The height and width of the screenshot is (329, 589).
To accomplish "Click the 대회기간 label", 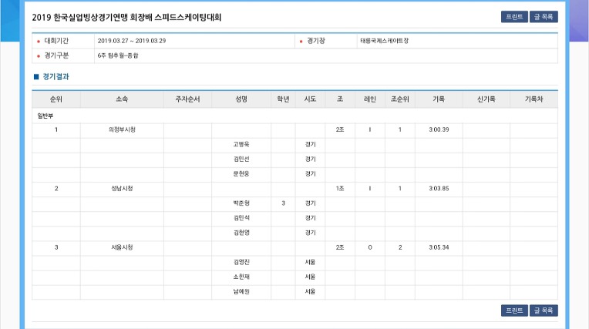I will 56,41.
